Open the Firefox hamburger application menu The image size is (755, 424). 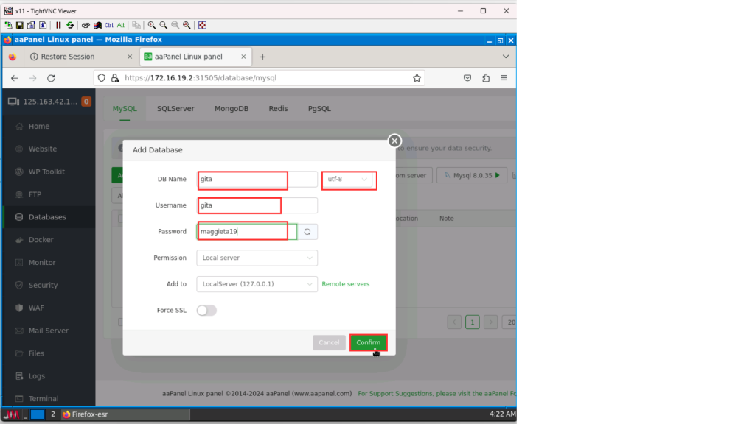[504, 78]
